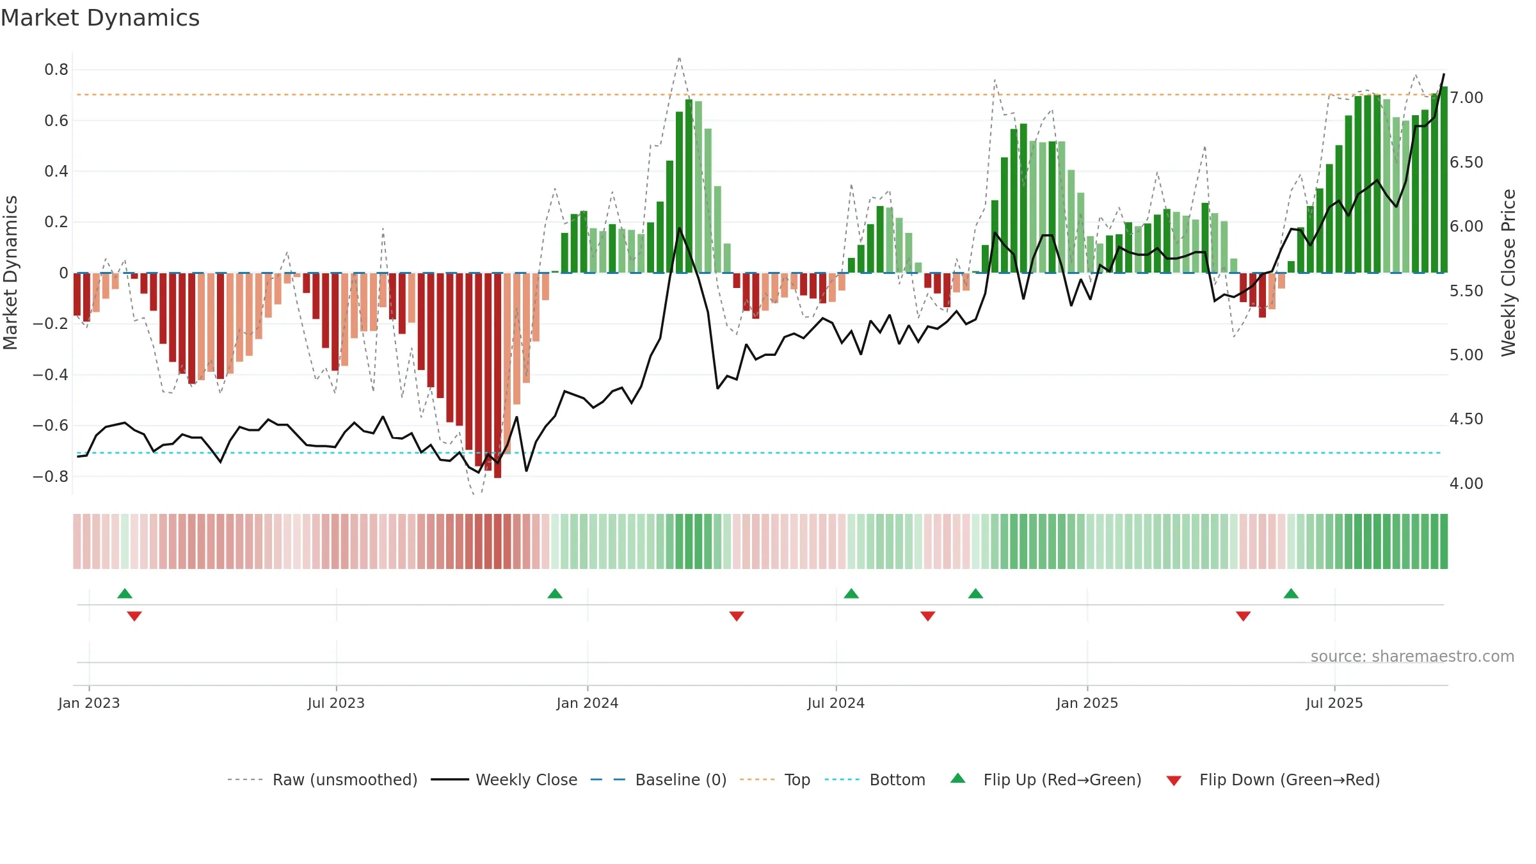Select the first red flip-down marker after Jan 2023

click(x=134, y=616)
